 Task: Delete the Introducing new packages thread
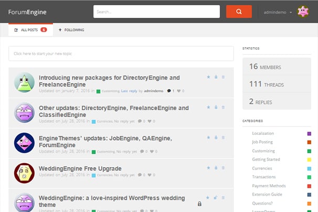click(x=223, y=77)
